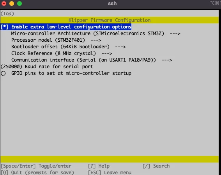This screenshot has height=175, width=221.
Task: Select GPIO pins to set at startup
Action: tap(71, 73)
